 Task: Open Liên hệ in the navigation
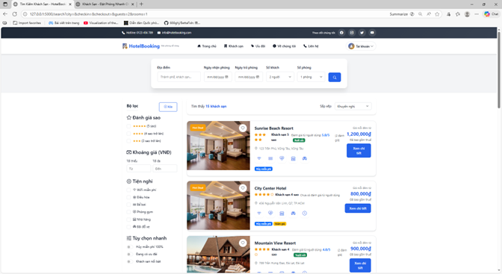311,46
